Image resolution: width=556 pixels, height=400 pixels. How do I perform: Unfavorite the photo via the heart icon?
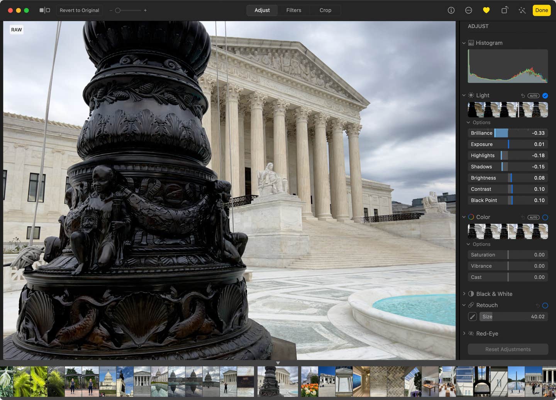(x=486, y=10)
